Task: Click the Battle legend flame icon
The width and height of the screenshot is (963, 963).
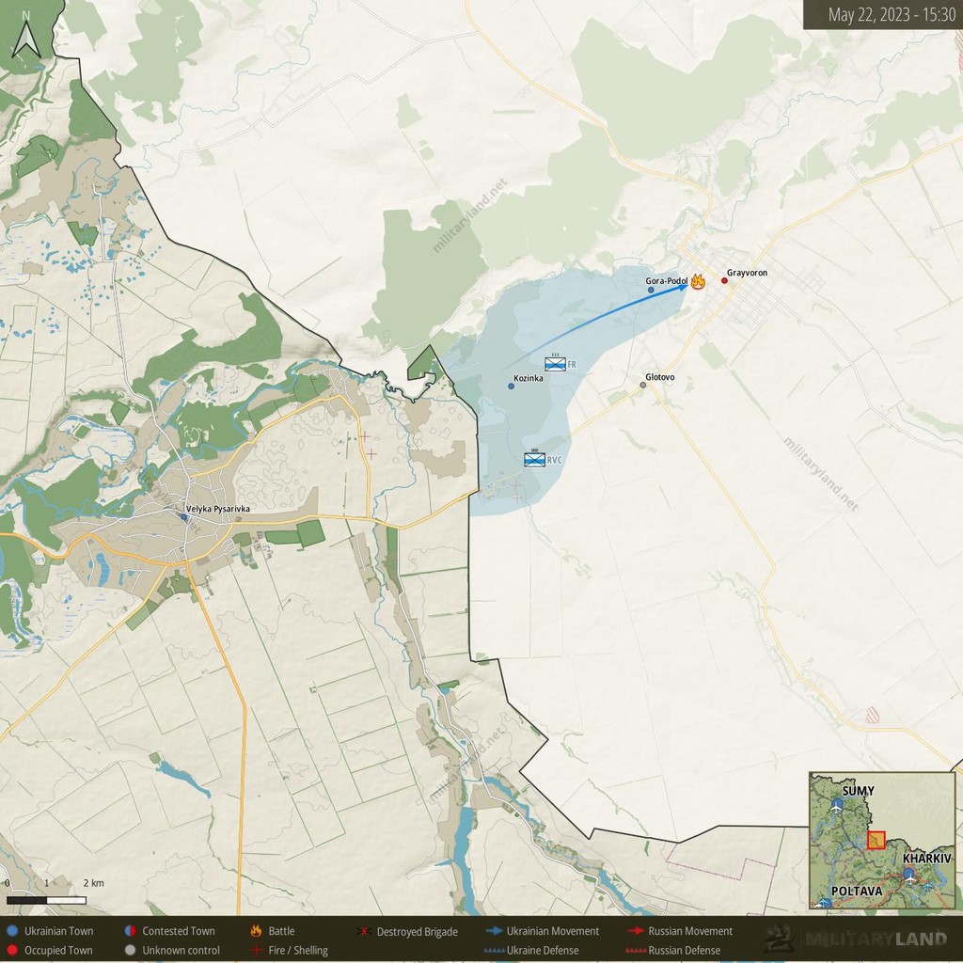Action: click(256, 930)
